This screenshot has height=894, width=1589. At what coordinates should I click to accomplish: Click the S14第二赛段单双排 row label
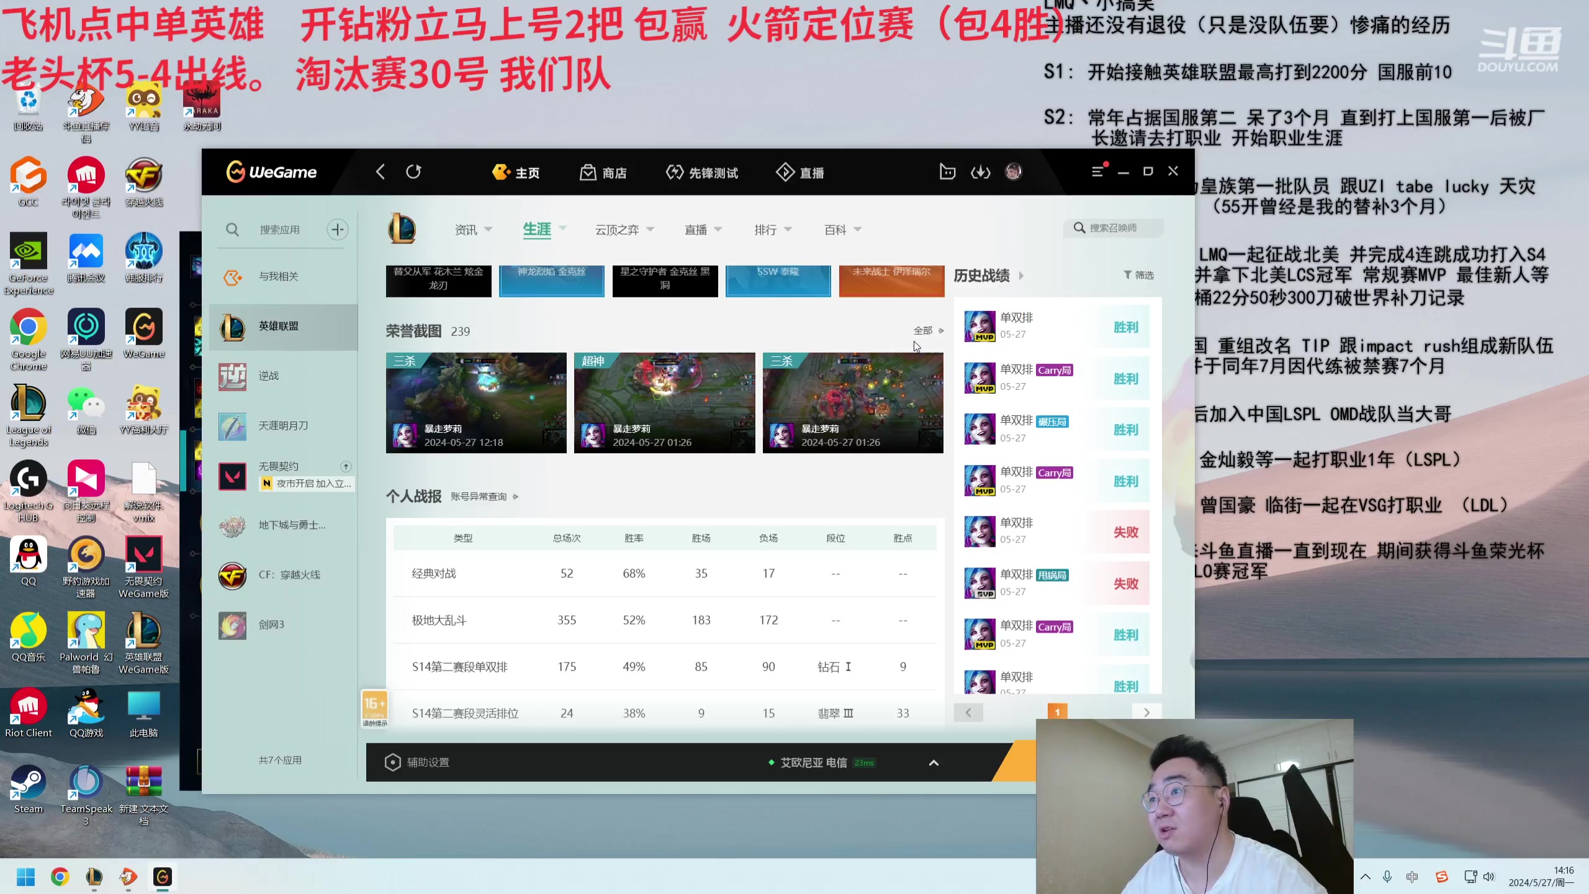click(460, 667)
